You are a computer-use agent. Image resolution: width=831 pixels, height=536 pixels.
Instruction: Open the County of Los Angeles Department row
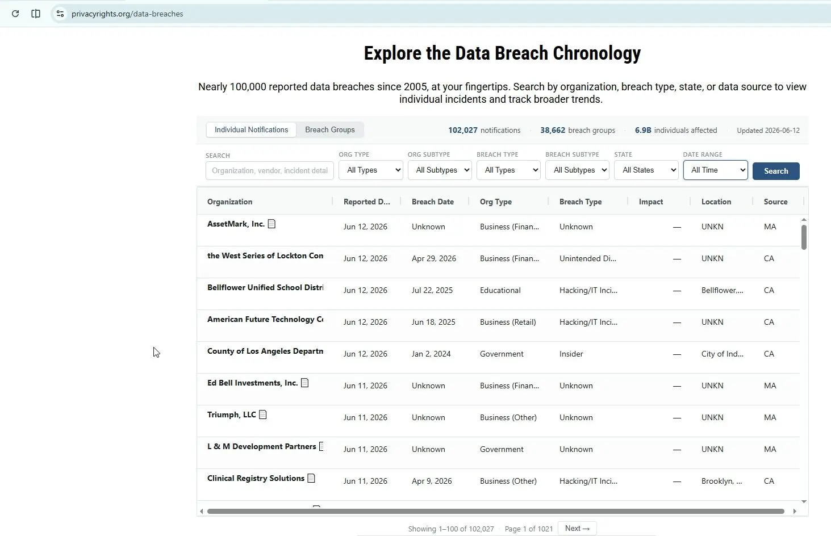coord(498,357)
